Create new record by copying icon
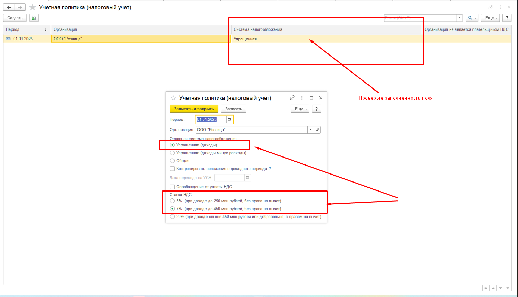This screenshot has width=518, height=297. tap(34, 18)
